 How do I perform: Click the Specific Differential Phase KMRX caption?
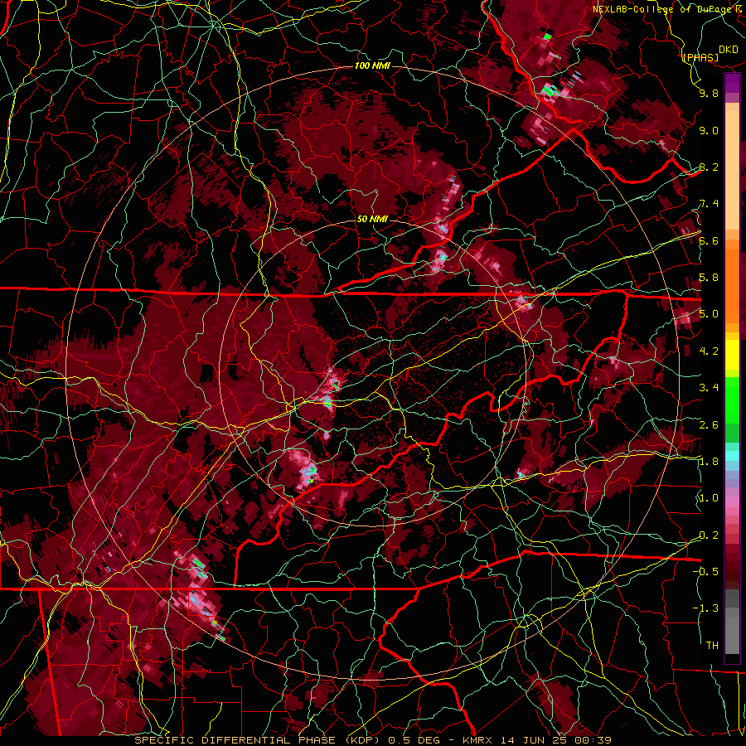372,740
